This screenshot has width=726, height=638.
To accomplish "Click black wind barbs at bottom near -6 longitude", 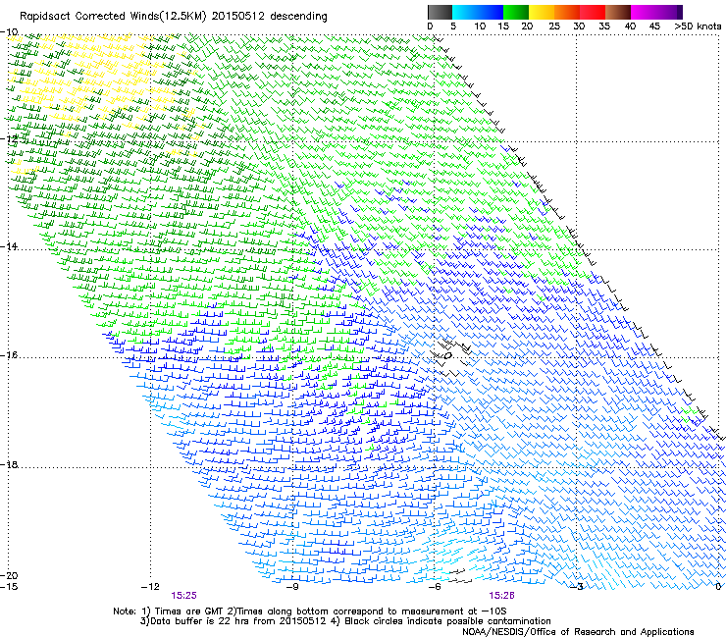I will coord(460,576).
